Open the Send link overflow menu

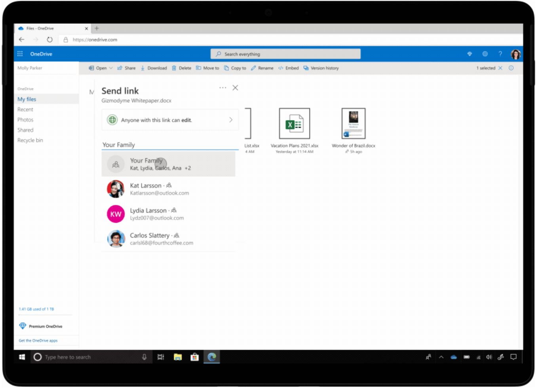coord(222,88)
